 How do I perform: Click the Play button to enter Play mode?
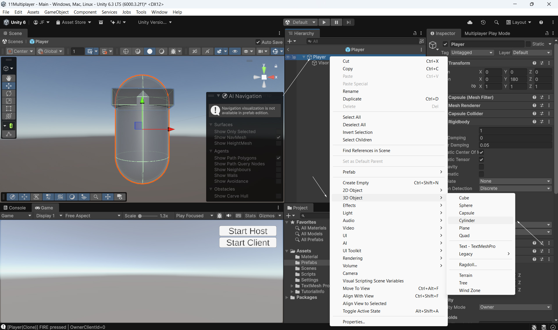click(324, 22)
